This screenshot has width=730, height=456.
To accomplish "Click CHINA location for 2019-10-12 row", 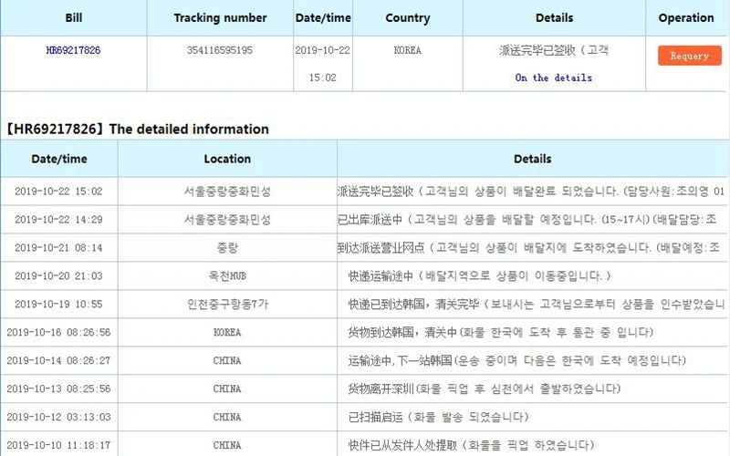I will [x=227, y=417].
